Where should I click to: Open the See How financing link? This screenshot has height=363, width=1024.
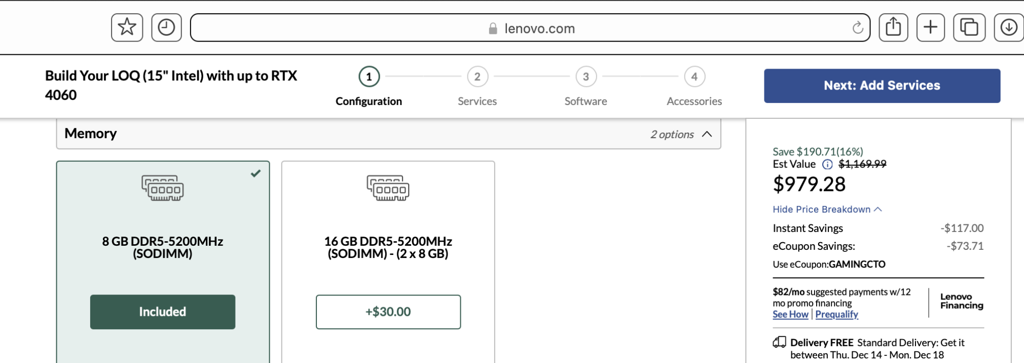(x=790, y=314)
